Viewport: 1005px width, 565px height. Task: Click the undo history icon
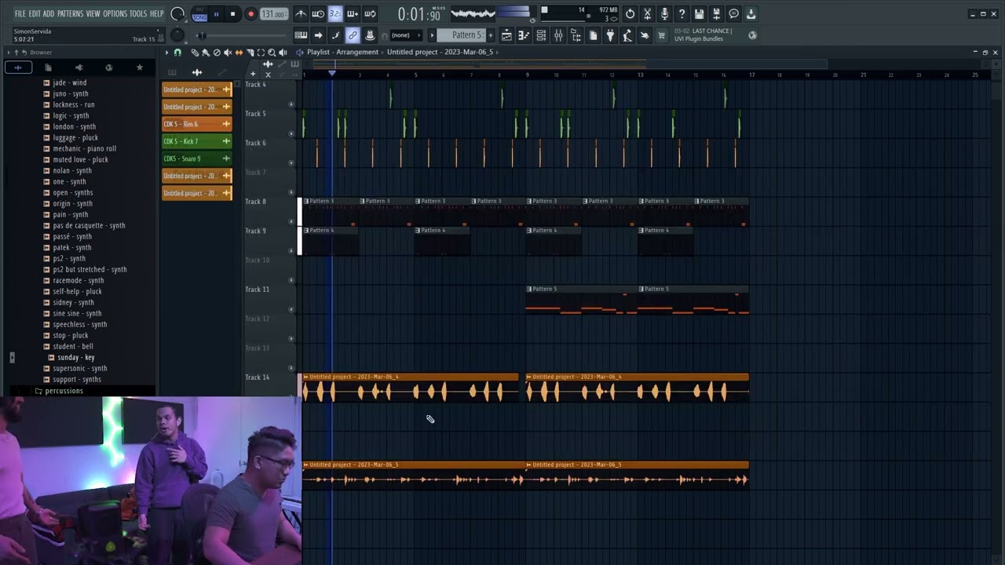(x=630, y=13)
